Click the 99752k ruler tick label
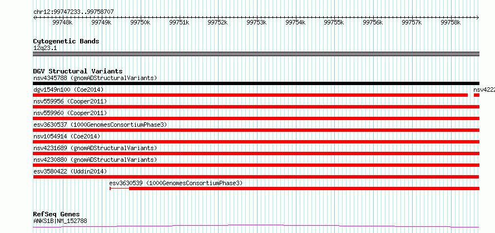The image size is (495, 233). [x=218, y=22]
